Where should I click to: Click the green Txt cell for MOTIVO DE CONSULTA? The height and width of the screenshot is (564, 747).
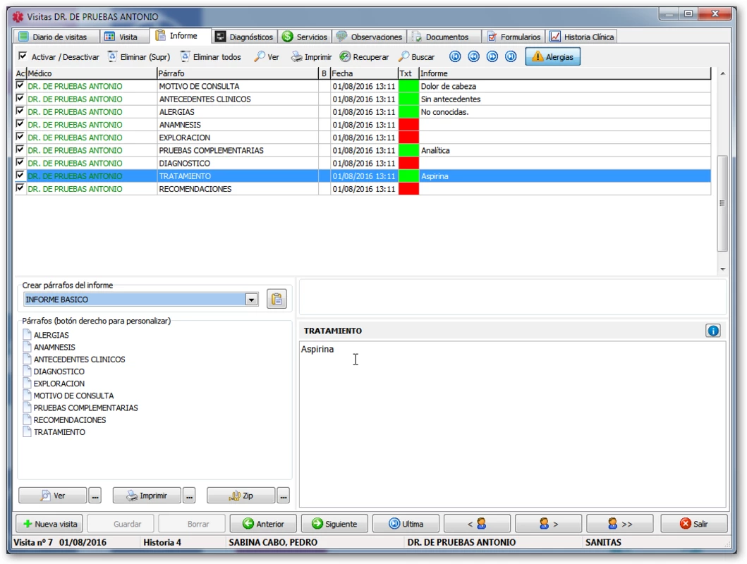tap(408, 86)
